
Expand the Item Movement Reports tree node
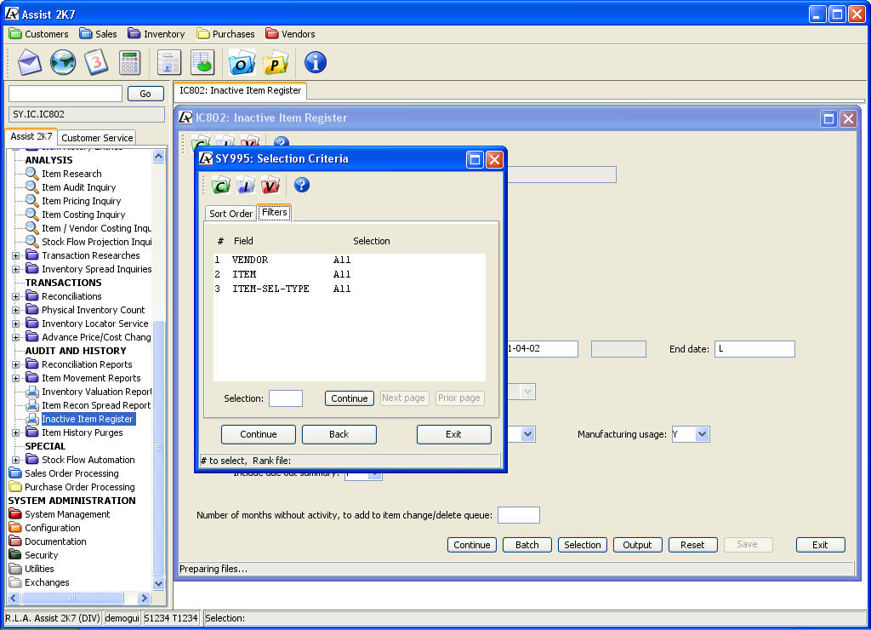15,378
